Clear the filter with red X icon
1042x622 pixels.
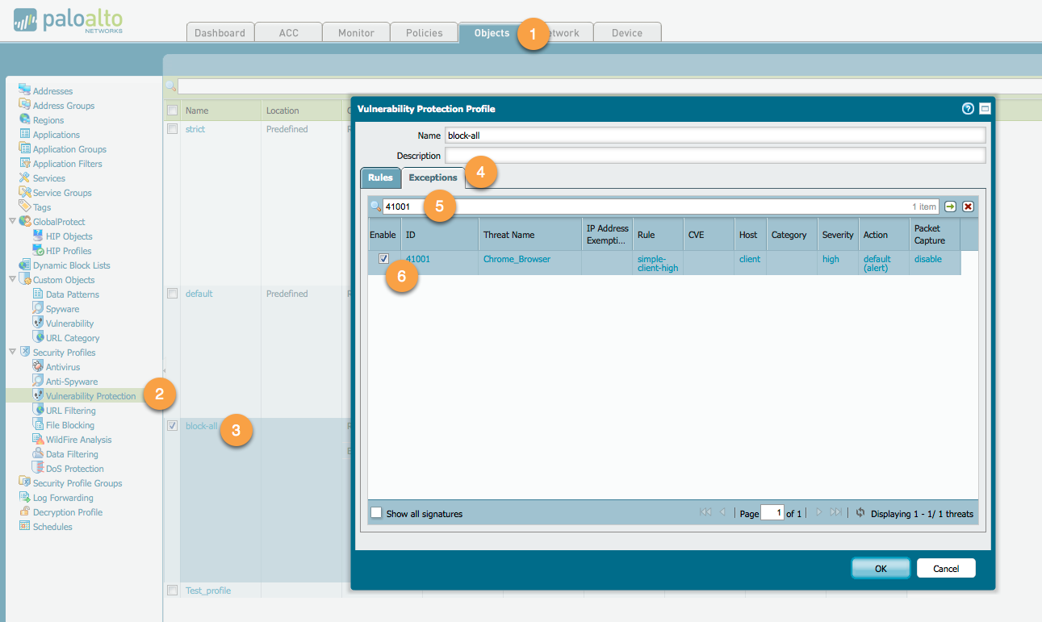pos(968,207)
